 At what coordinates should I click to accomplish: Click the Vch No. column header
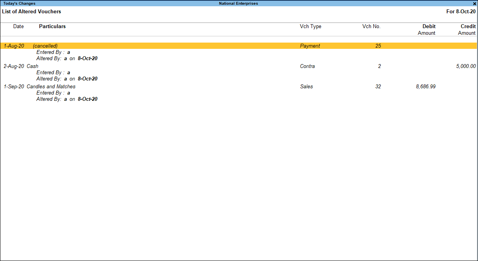point(371,27)
